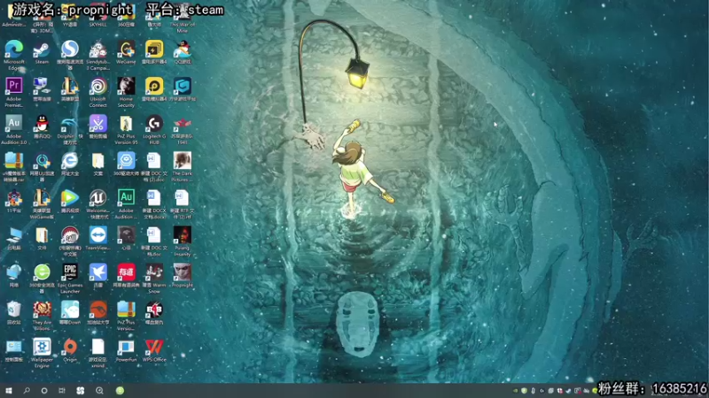
Task: Open the Recycle Bin icon
Action: coord(14,310)
